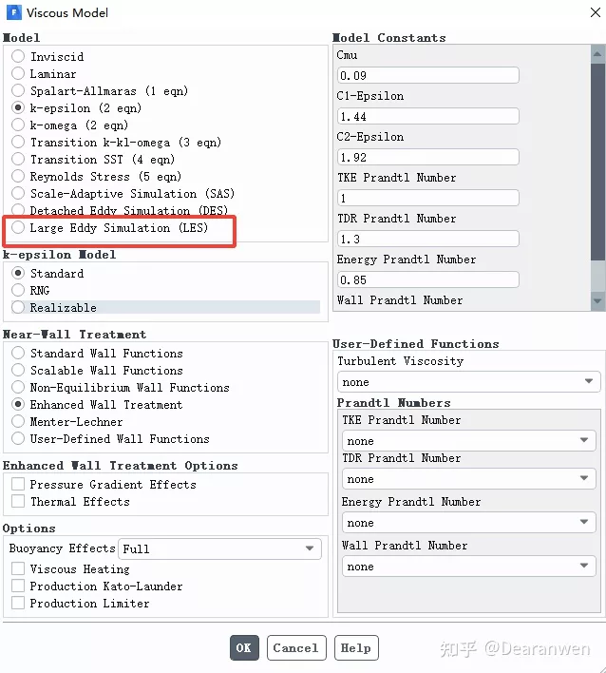The height and width of the screenshot is (673, 606).
Task: Click the C2-Epsilon value field
Action: click(x=428, y=157)
